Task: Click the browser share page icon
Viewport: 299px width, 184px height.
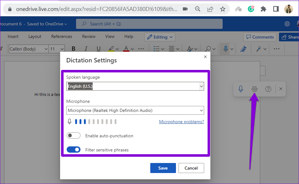Action: [210, 9]
